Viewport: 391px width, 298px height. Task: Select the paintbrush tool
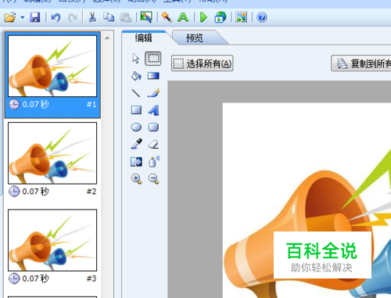click(x=153, y=93)
